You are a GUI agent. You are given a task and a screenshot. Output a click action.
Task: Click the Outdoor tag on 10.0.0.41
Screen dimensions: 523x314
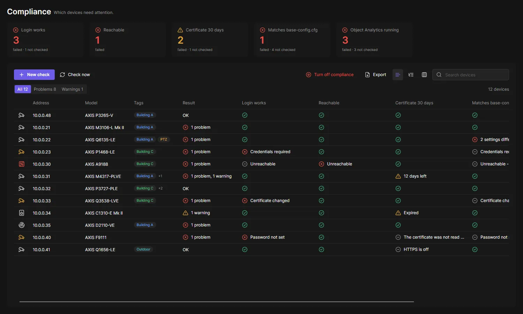[143, 249]
